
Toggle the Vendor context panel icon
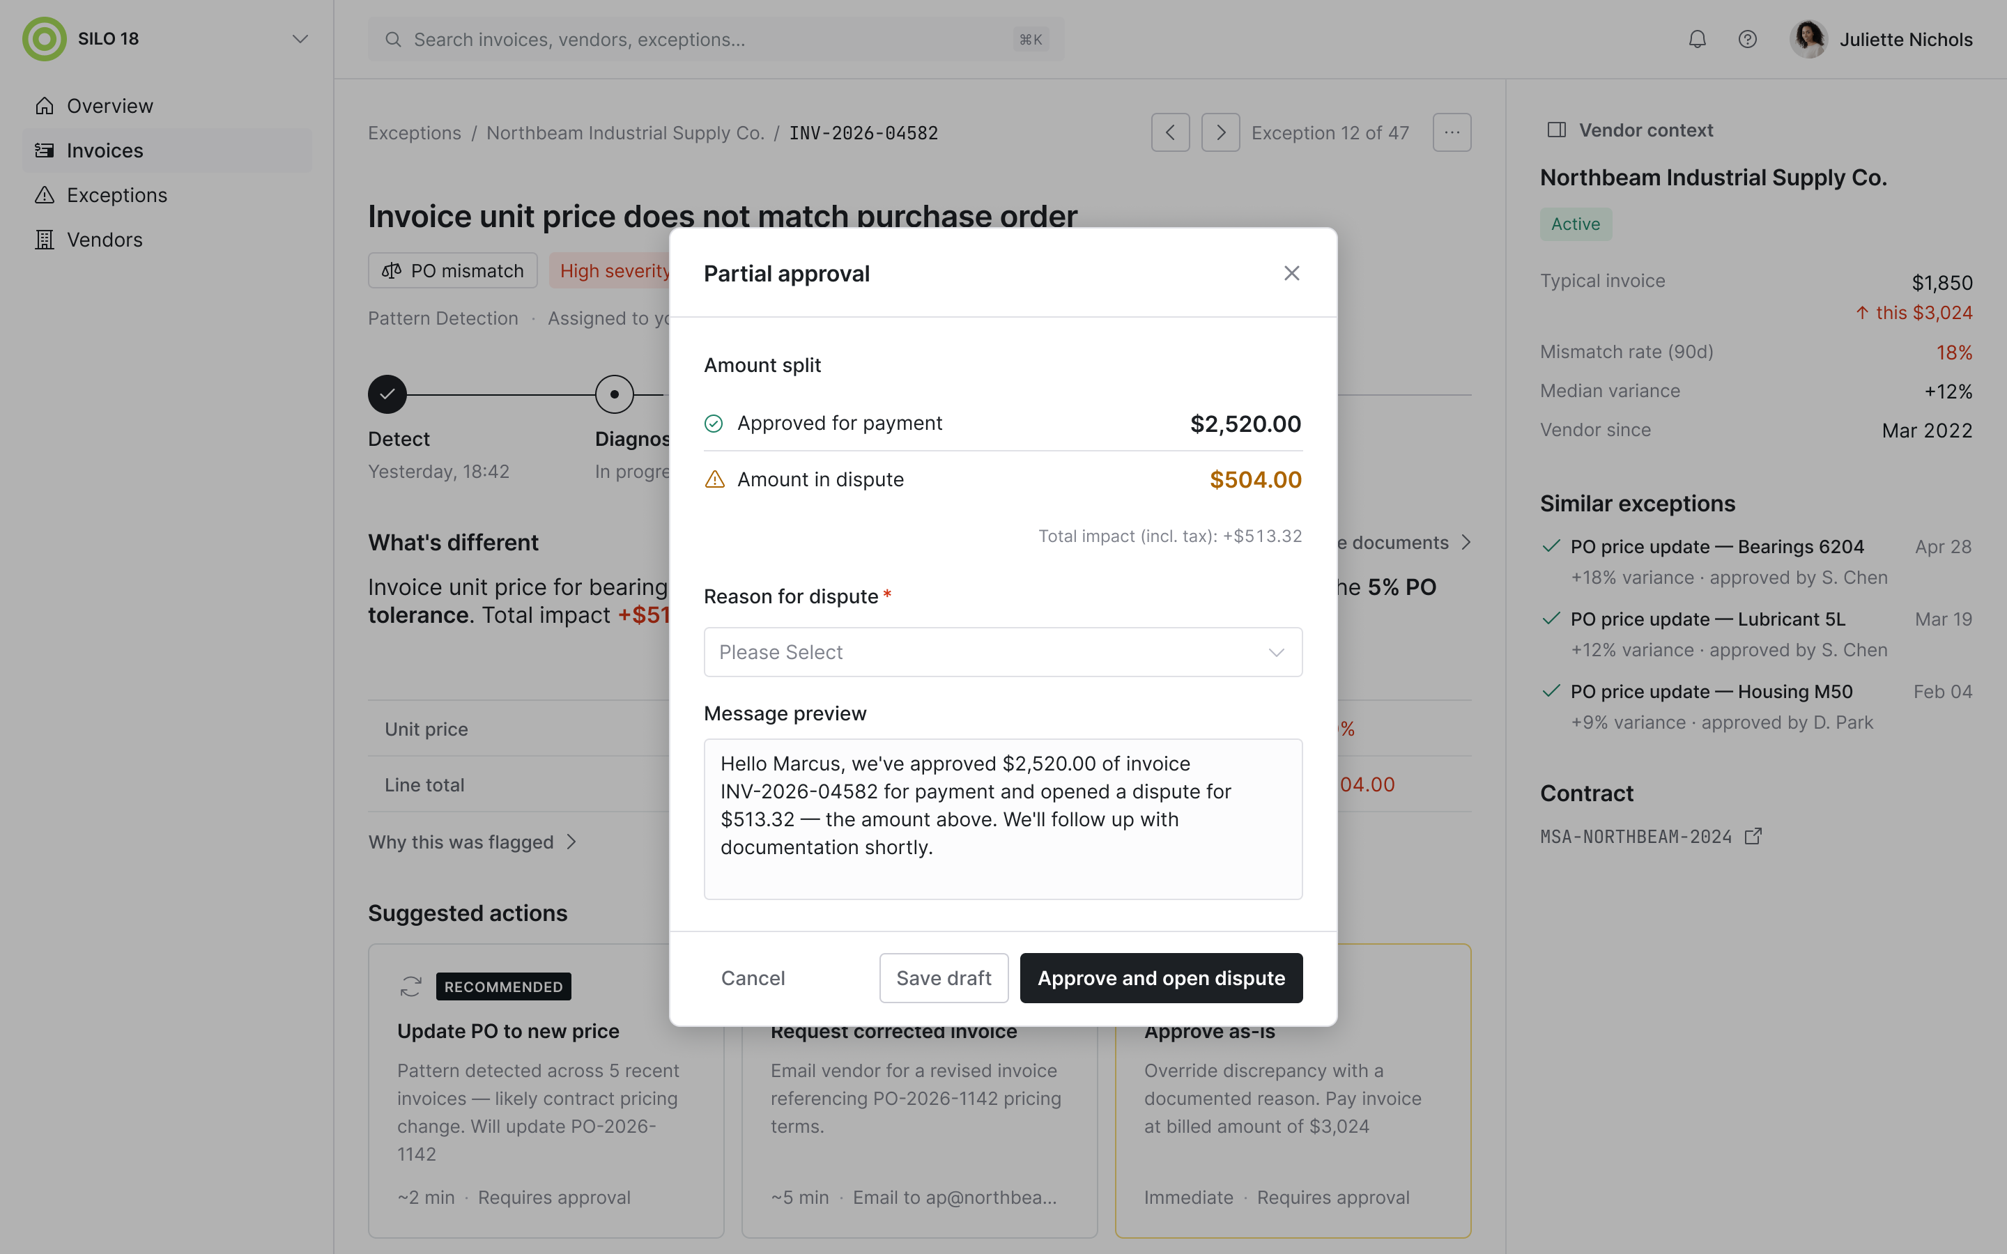tap(1556, 130)
